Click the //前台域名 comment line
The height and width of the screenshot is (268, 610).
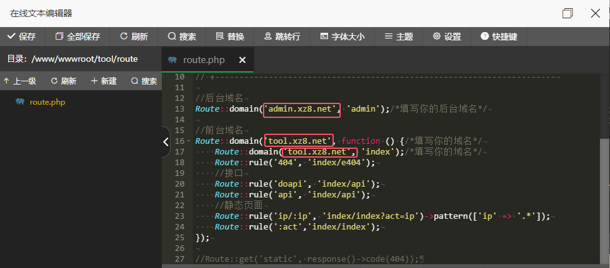(x=220, y=131)
